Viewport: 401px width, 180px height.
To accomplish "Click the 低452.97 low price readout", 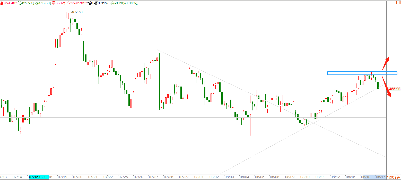I will (x=26, y=3).
